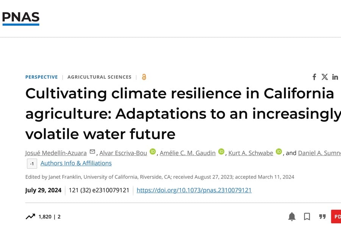
Task: Open the cite article quote icon
Action: pos(322,216)
